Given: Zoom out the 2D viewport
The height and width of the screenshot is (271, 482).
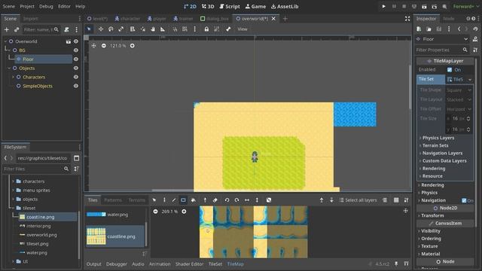Looking at the screenshot, I should pos(104,45).
